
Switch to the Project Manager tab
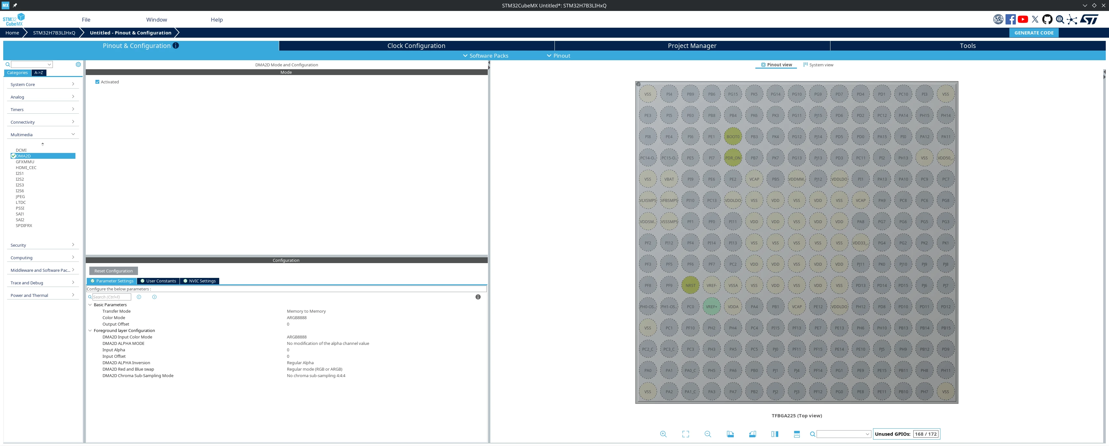click(692, 46)
